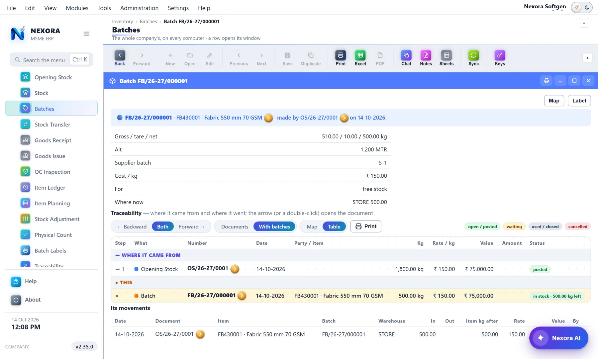
Task: Open arrow next to OS/26-27/0001 in Its movements
Action: (x=200, y=334)
